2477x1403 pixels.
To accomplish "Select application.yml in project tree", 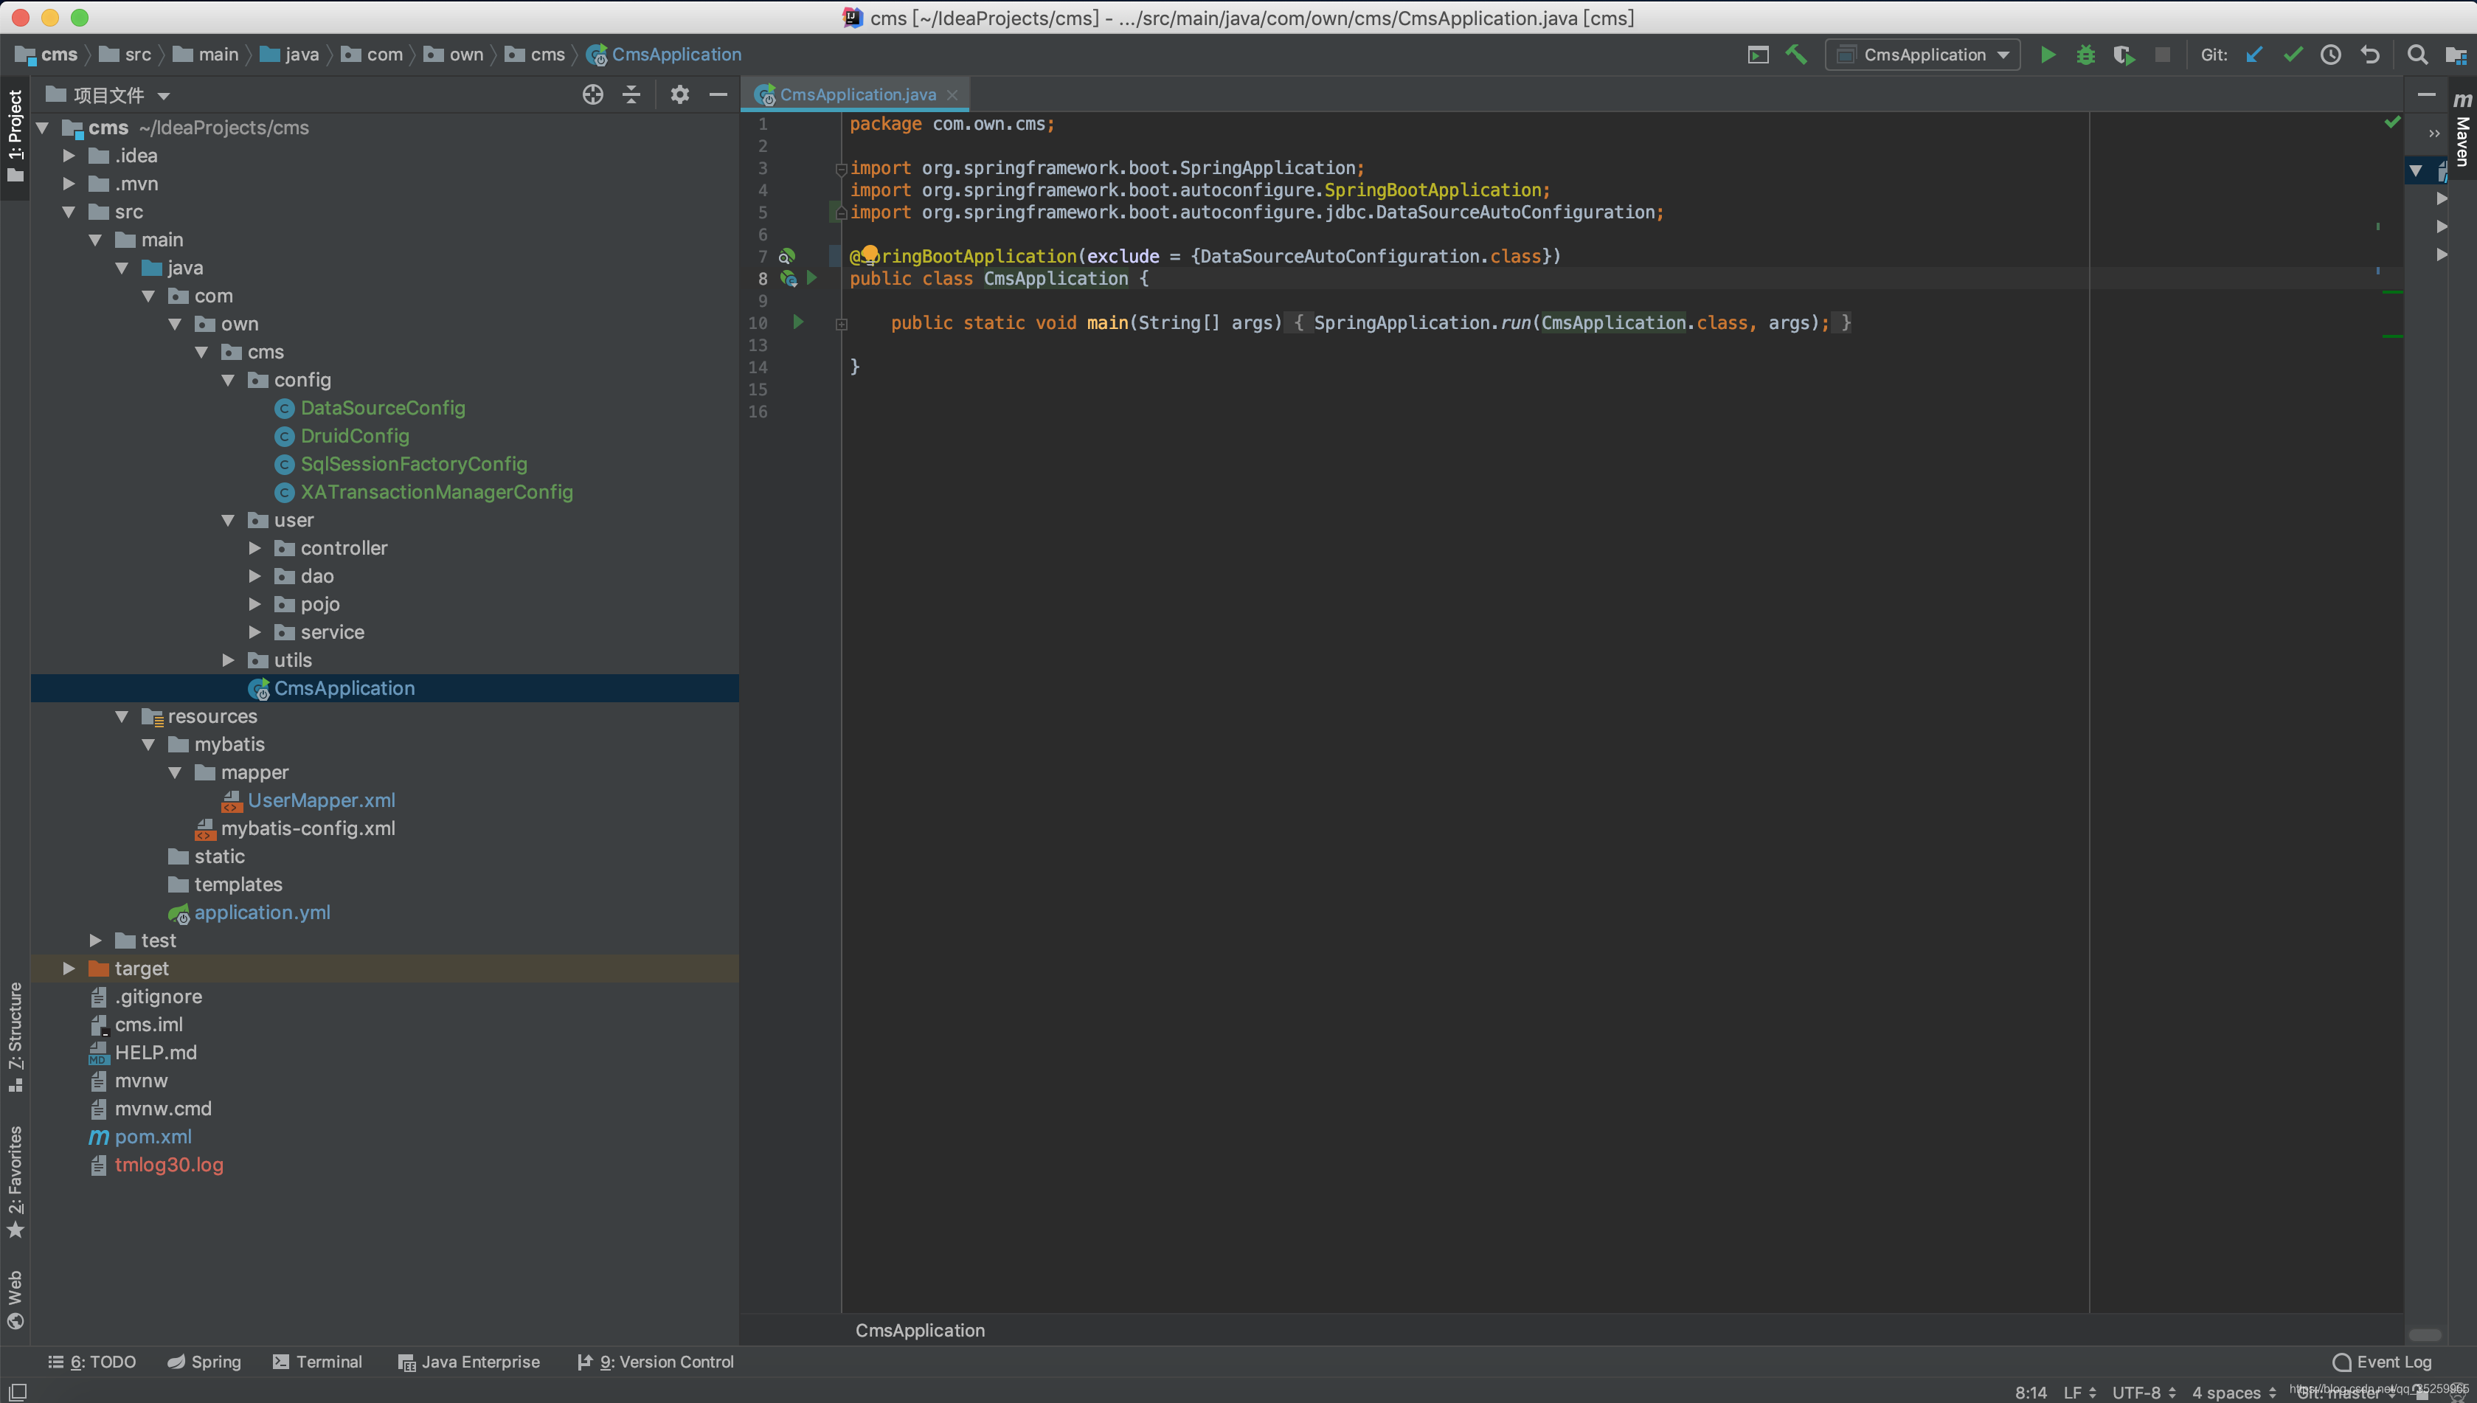I will (x=262, y=912).
